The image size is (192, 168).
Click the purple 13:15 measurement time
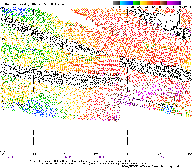pyautogui.click(x=100, y=157)
